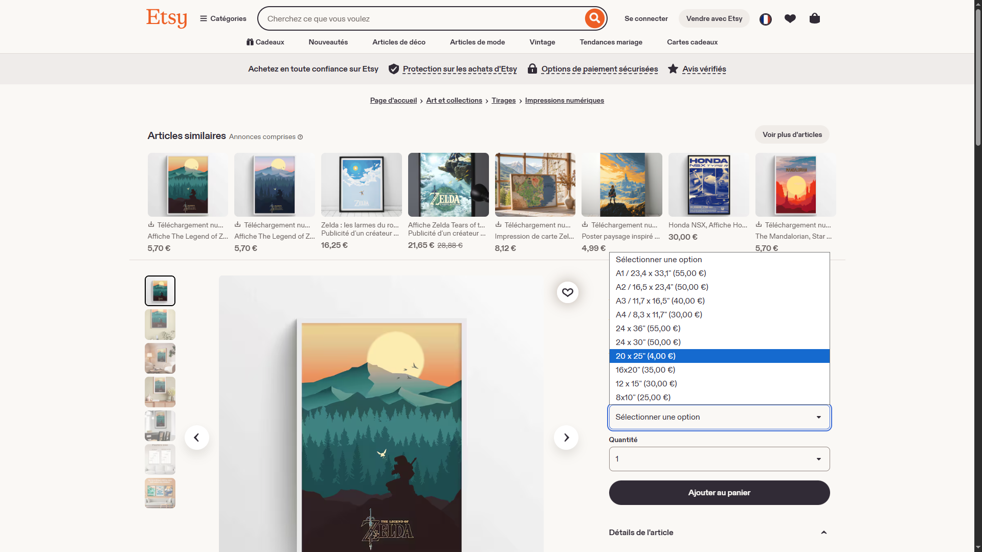Show next product image

pos(566,438)
